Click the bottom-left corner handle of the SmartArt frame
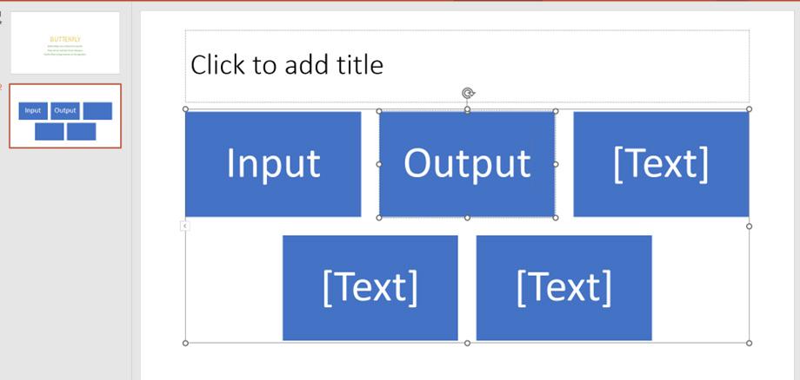Viewport: 800px width, 380px height. [x=185, y=344]
